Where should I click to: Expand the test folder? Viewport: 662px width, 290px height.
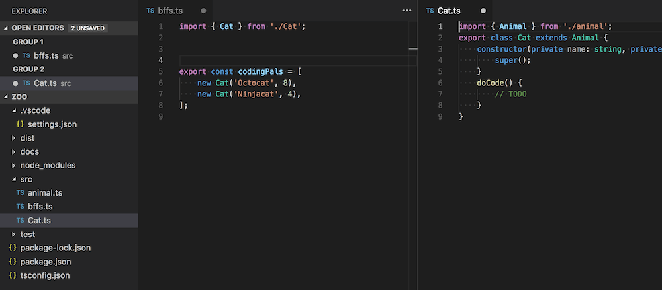pyautogui.click(x=14, y=235)
